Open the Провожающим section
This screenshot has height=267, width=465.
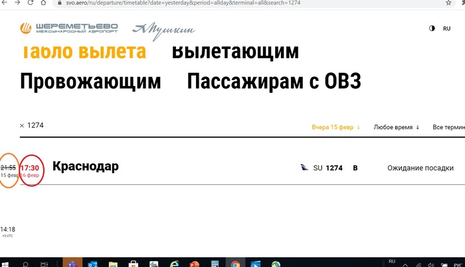[x=90, y=81]
